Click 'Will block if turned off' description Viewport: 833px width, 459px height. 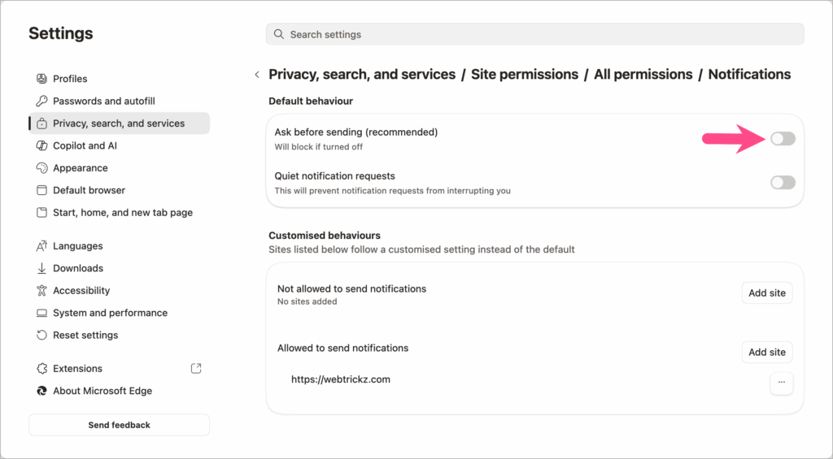point(319,147)
